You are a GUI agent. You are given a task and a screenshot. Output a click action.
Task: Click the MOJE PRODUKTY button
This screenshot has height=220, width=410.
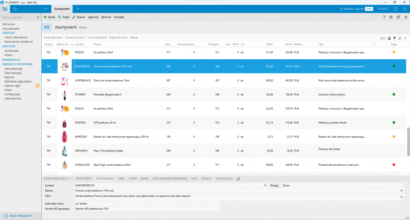pos(20,216)
